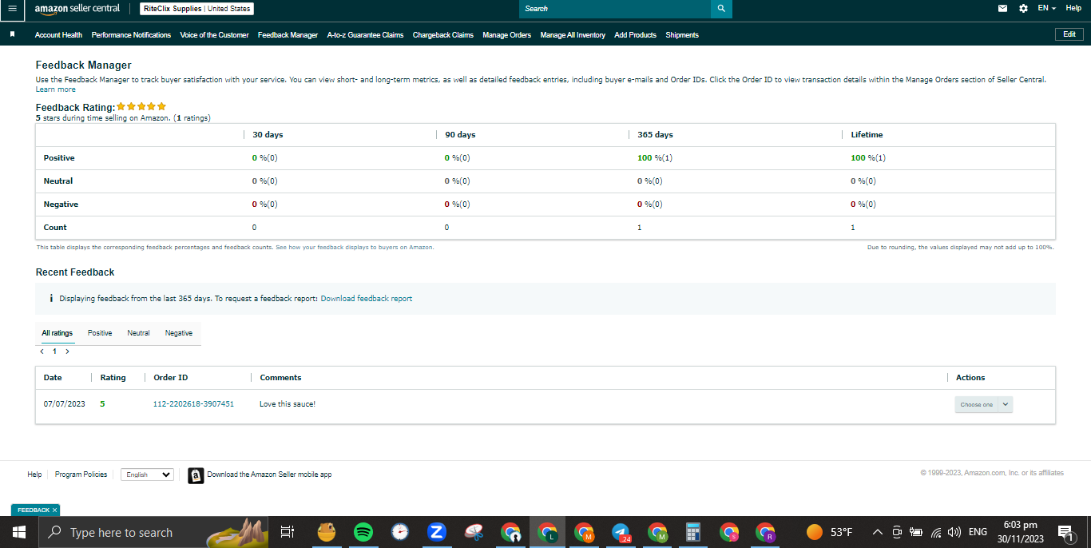Open the messages envelope icon
Viewport: 1091px width, 548px height.
click(1003, 9)
